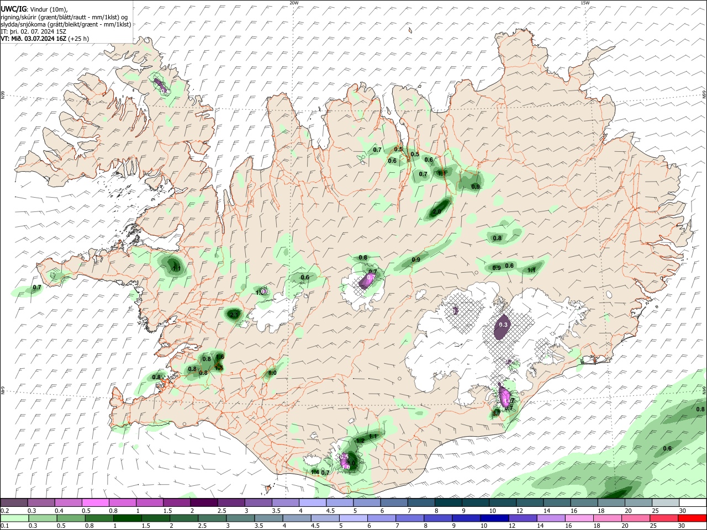Click the '0.4' legend scale label
This screenshot has width=707, height=530.
(x=59, y=511)
